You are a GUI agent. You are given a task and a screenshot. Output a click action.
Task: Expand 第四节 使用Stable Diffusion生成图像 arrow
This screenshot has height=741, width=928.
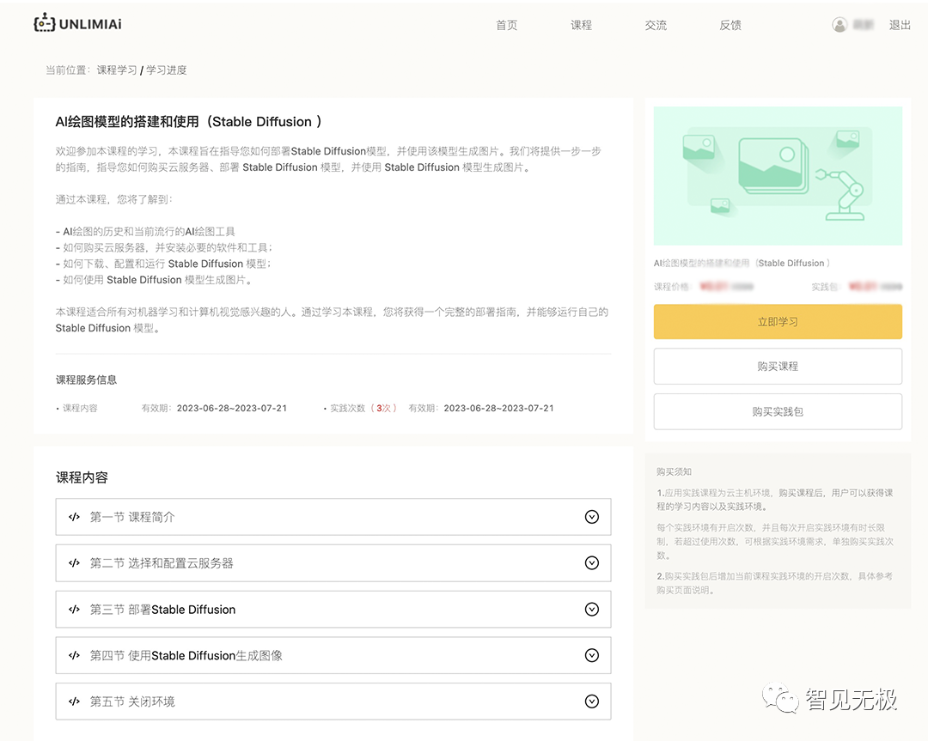coord(591,656)
